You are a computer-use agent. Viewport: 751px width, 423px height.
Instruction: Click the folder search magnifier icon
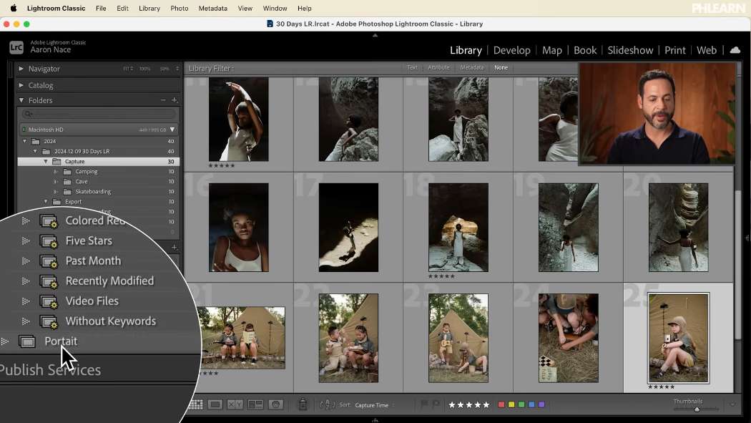click(x=29, y=114)
